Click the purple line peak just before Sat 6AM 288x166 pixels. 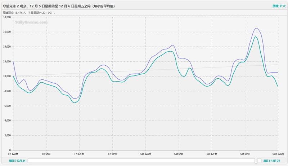173,45
